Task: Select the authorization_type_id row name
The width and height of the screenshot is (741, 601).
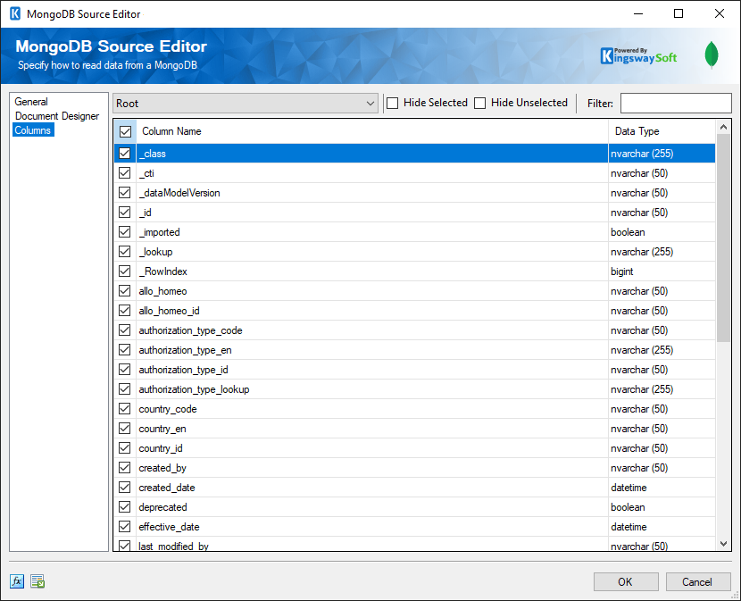Action: pos(183,370)
